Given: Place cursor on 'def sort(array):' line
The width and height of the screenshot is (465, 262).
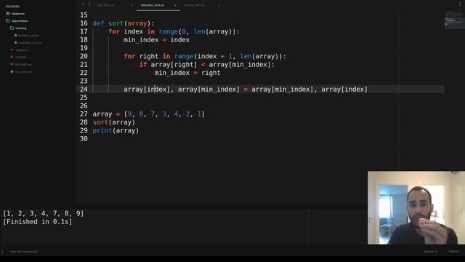Looking at the screenshot, I should pos(124,23).
